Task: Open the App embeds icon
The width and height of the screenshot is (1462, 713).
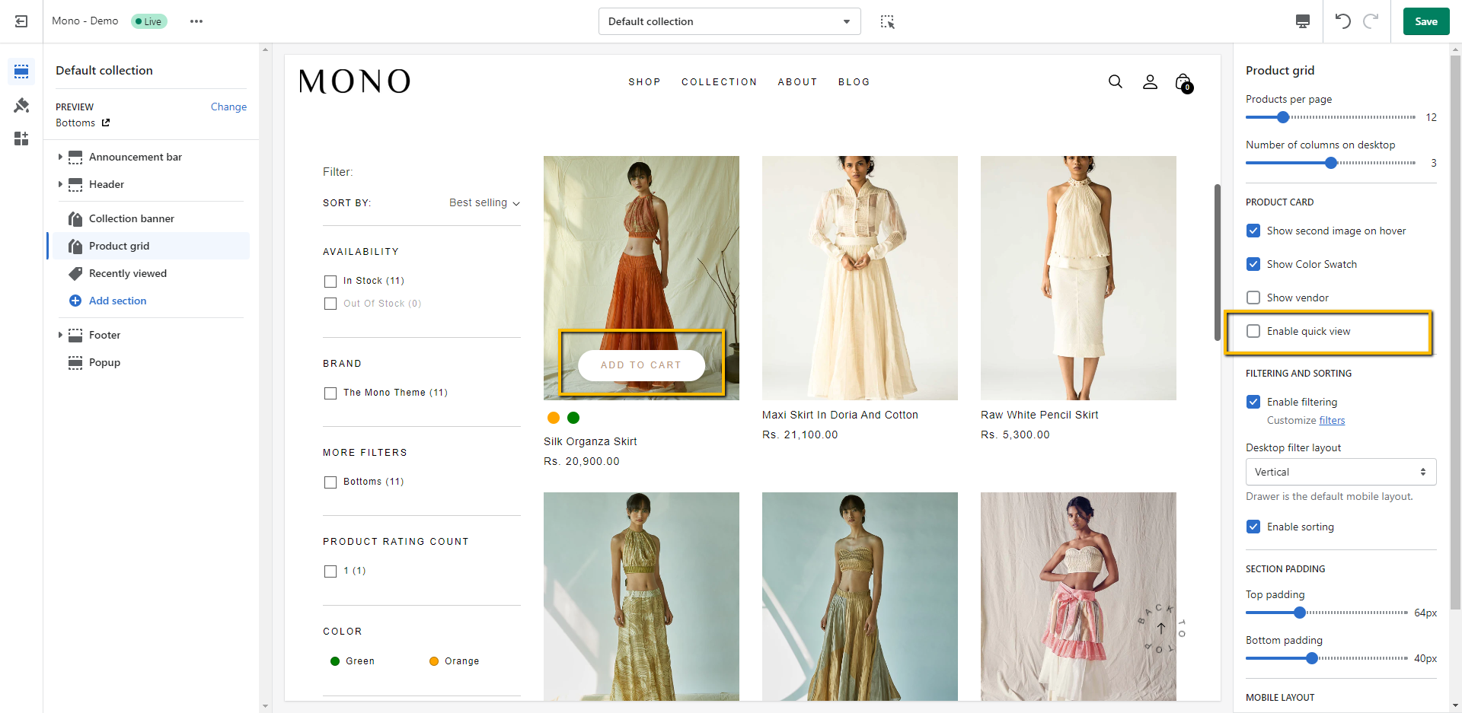Action: pyautogui.click(x=21, y=138)
